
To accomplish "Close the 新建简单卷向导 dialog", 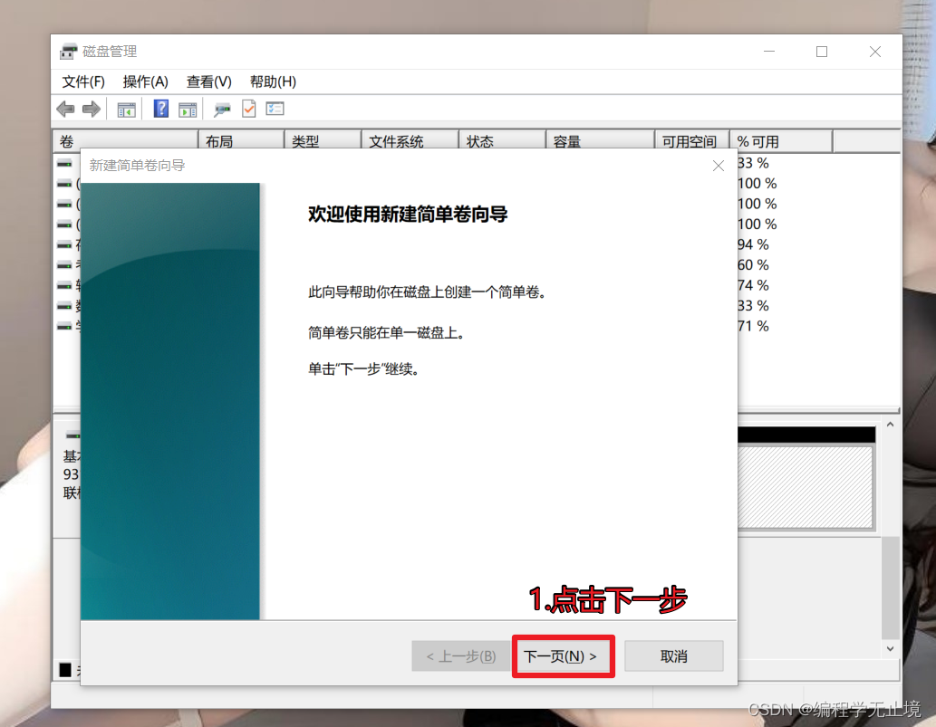I will click(719, 166).
